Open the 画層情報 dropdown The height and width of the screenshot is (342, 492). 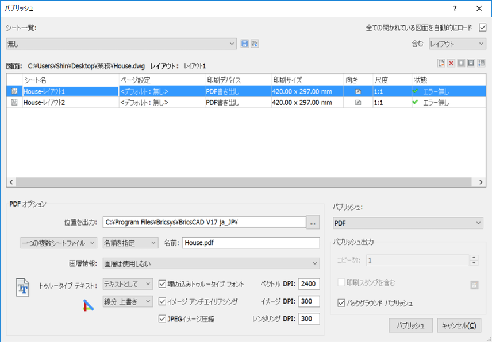[x=211, y=263]
